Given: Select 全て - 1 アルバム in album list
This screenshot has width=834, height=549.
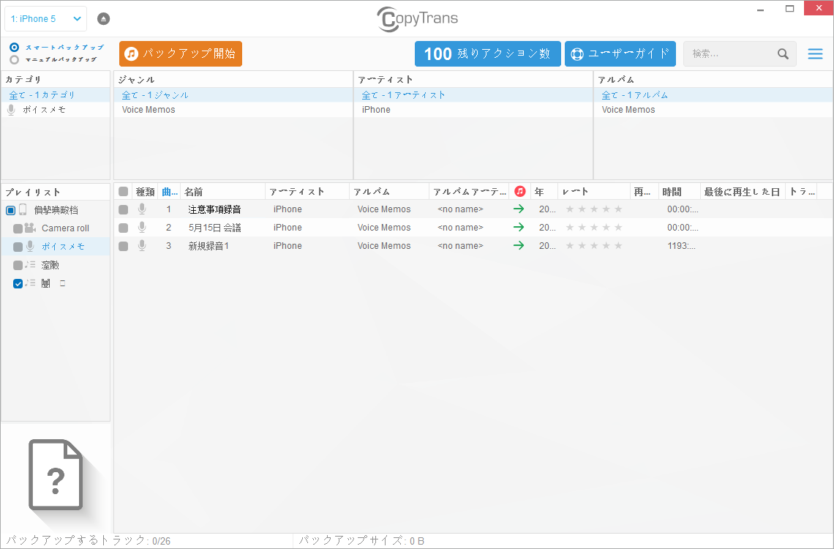Looking at the screenshot, I should (x=713, y=94).
